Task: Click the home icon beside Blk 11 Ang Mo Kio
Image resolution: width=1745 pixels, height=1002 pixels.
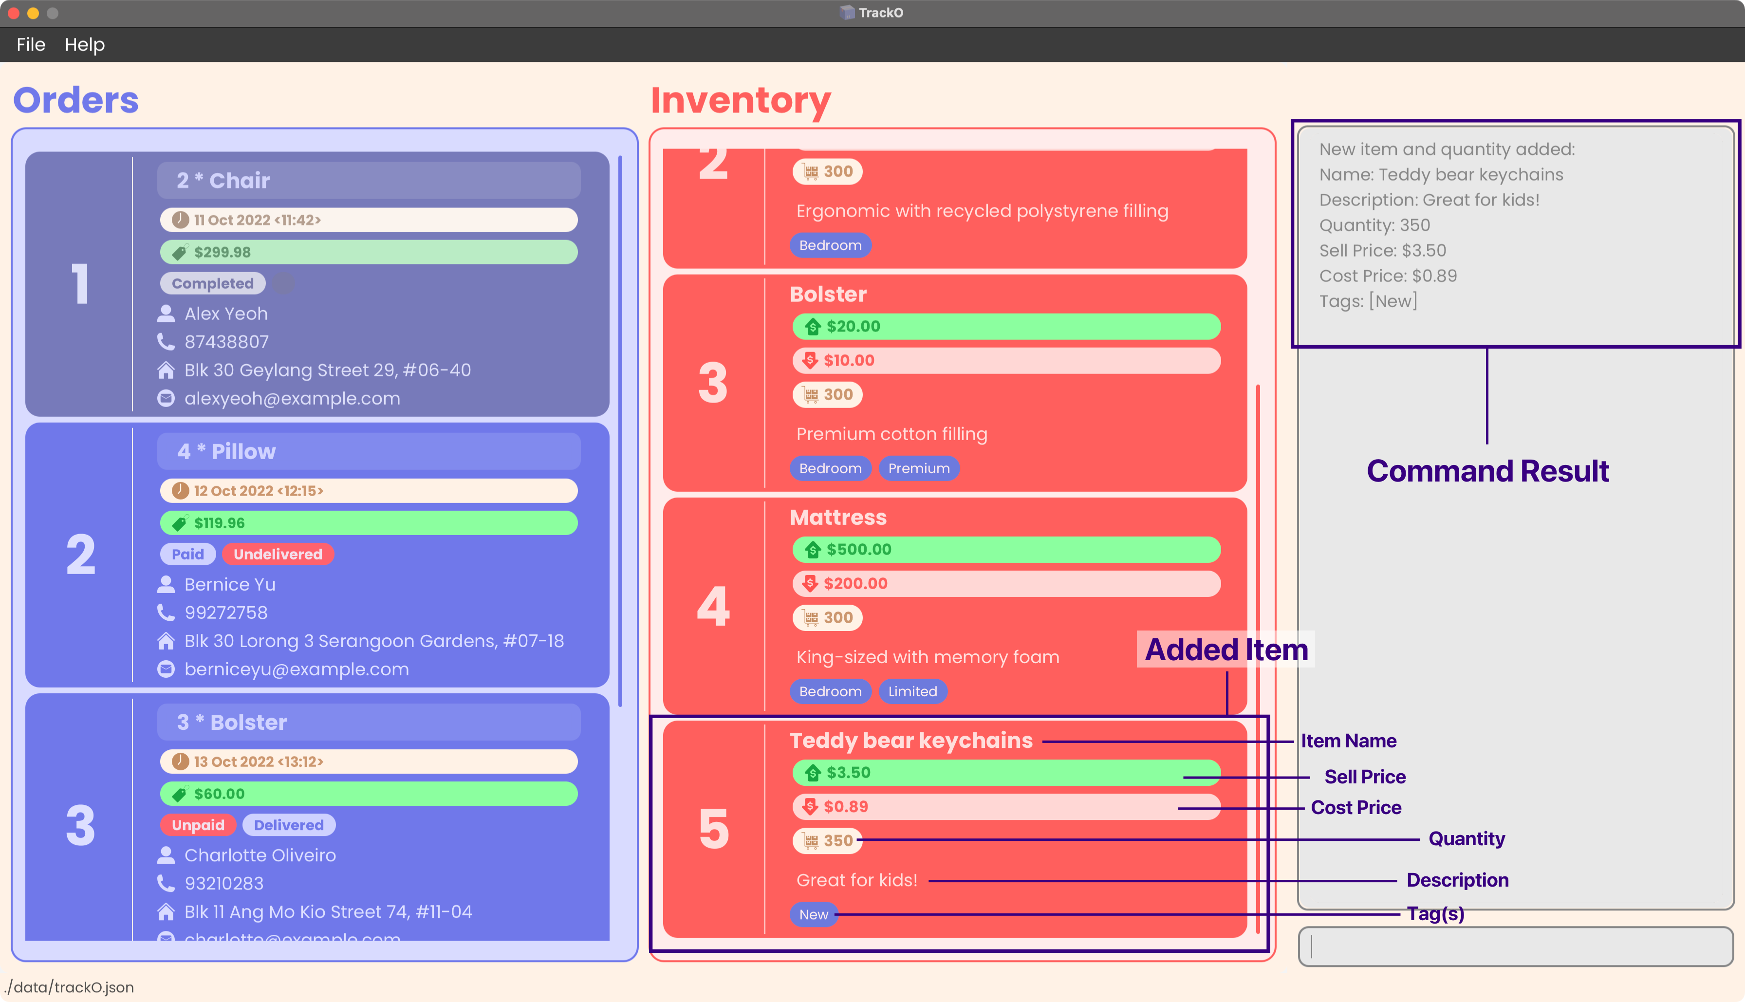Action: click(166, 912)
